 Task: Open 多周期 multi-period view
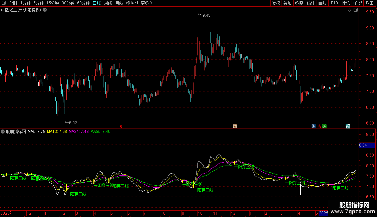coord(132,3)
